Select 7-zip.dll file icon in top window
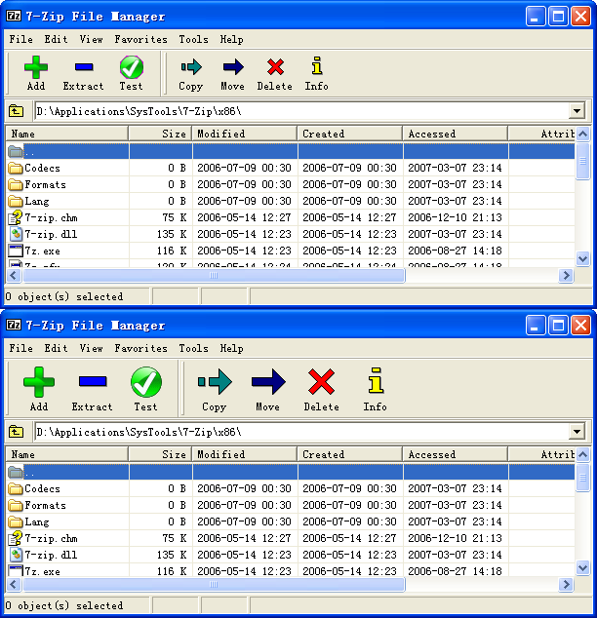The image size is (597, 618). point(16,234)
